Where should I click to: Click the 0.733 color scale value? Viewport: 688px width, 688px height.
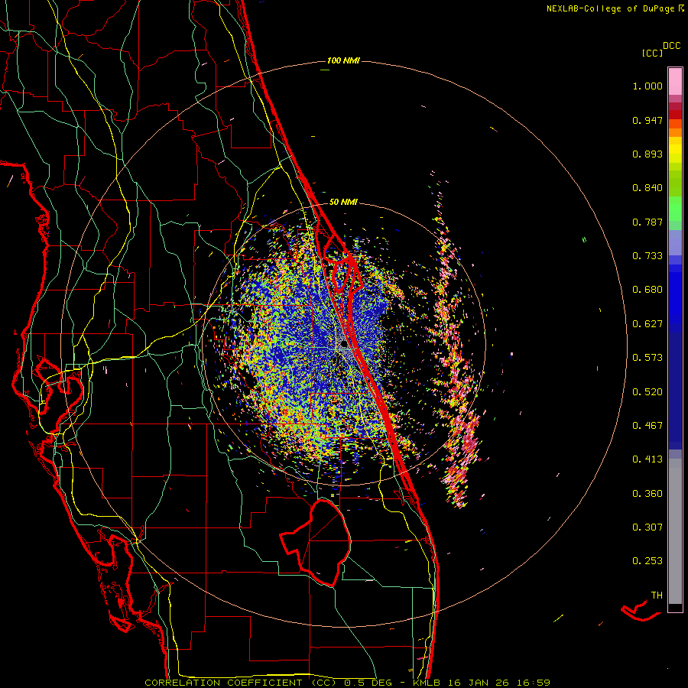[x=647, y=256]
